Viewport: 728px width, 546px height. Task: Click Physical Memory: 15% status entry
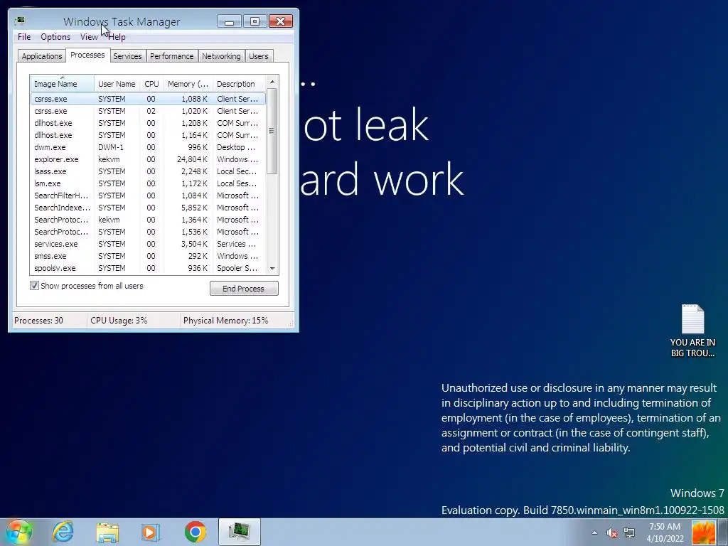[225, 321]
